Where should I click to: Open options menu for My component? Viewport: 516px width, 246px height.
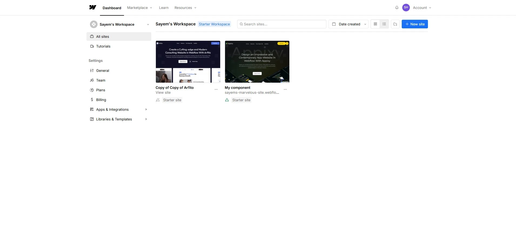(x=285, y=89)
